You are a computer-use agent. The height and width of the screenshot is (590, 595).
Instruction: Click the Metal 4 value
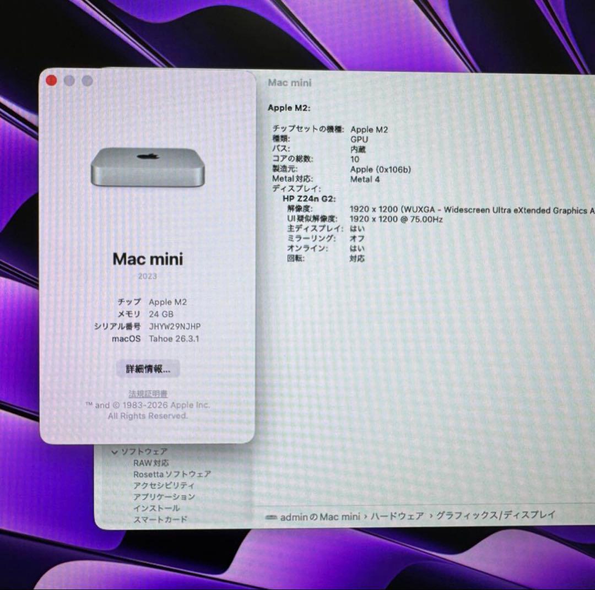point(365,180)
